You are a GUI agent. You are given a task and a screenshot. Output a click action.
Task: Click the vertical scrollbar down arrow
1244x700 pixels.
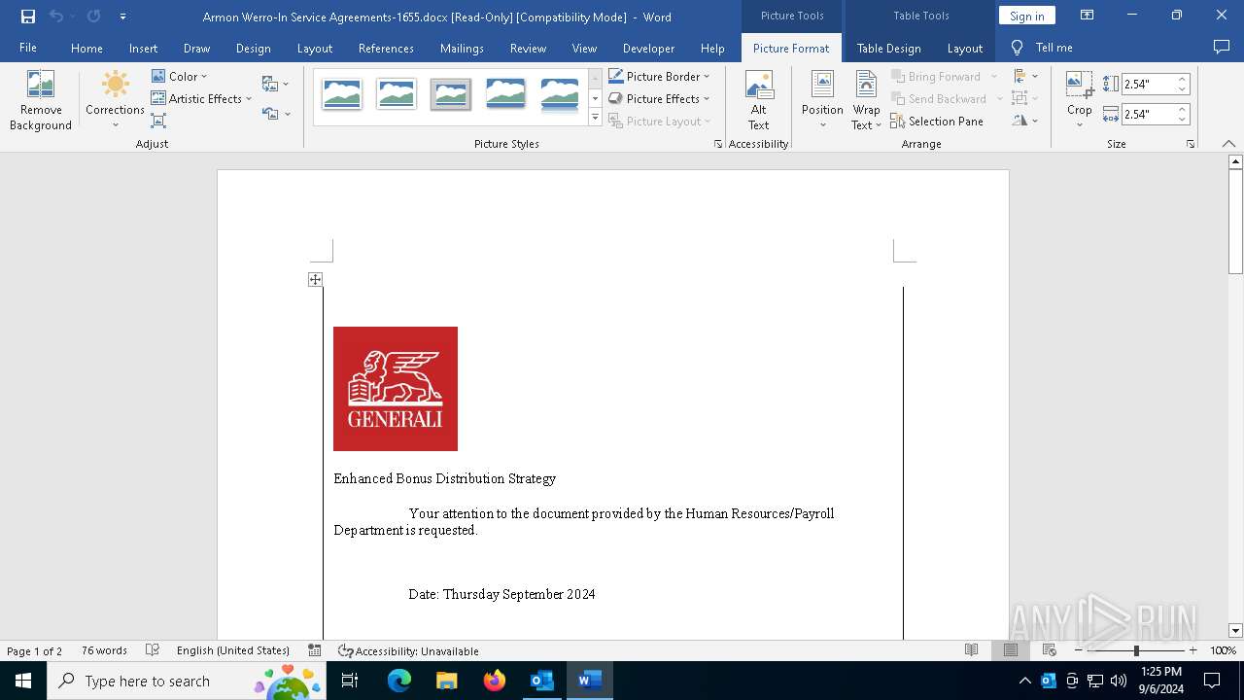tap(1235, 631)
